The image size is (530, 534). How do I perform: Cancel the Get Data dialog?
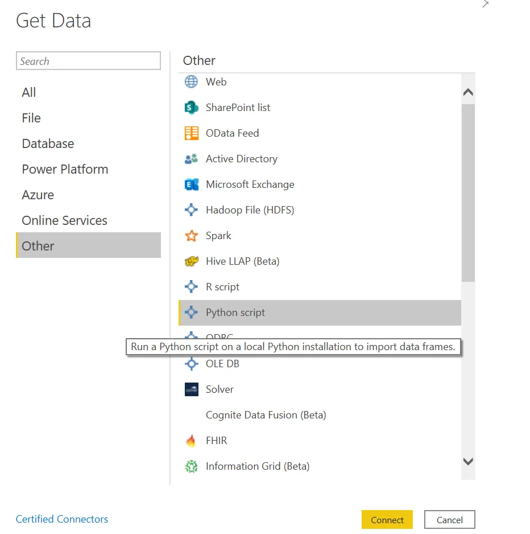(449, 520)
